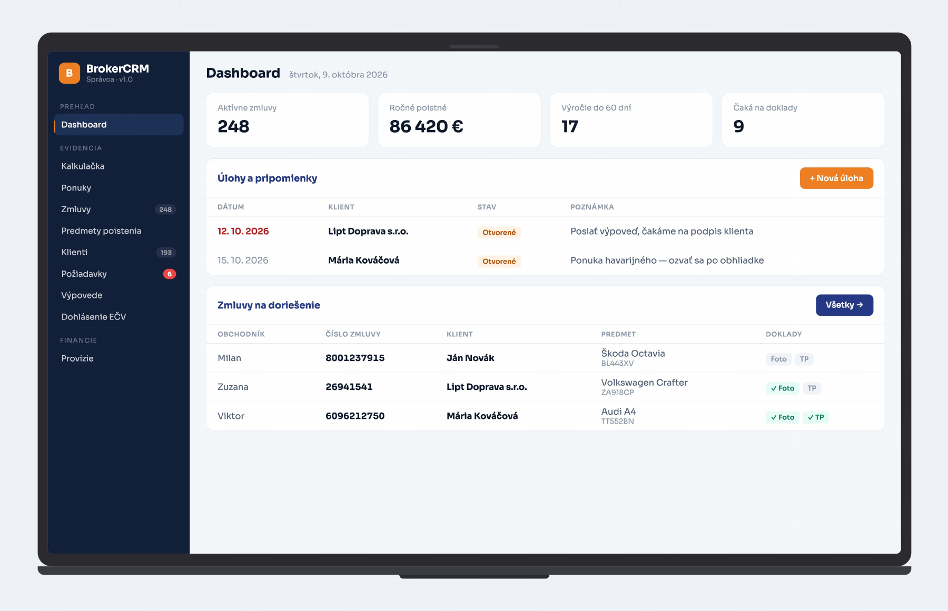Click Audi A4 subject
This screenshot has height=611, width=948.
click(x=619, y=412)
